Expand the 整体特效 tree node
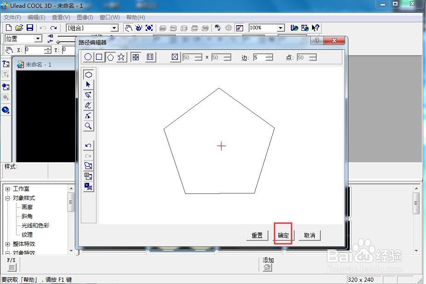 (8, 244)
